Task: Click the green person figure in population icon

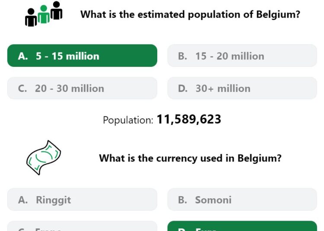Action: click(44, 14)
